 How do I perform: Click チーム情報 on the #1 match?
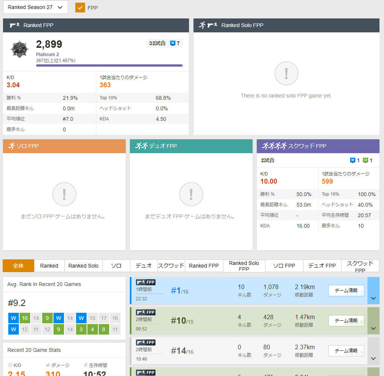point(346,291)
